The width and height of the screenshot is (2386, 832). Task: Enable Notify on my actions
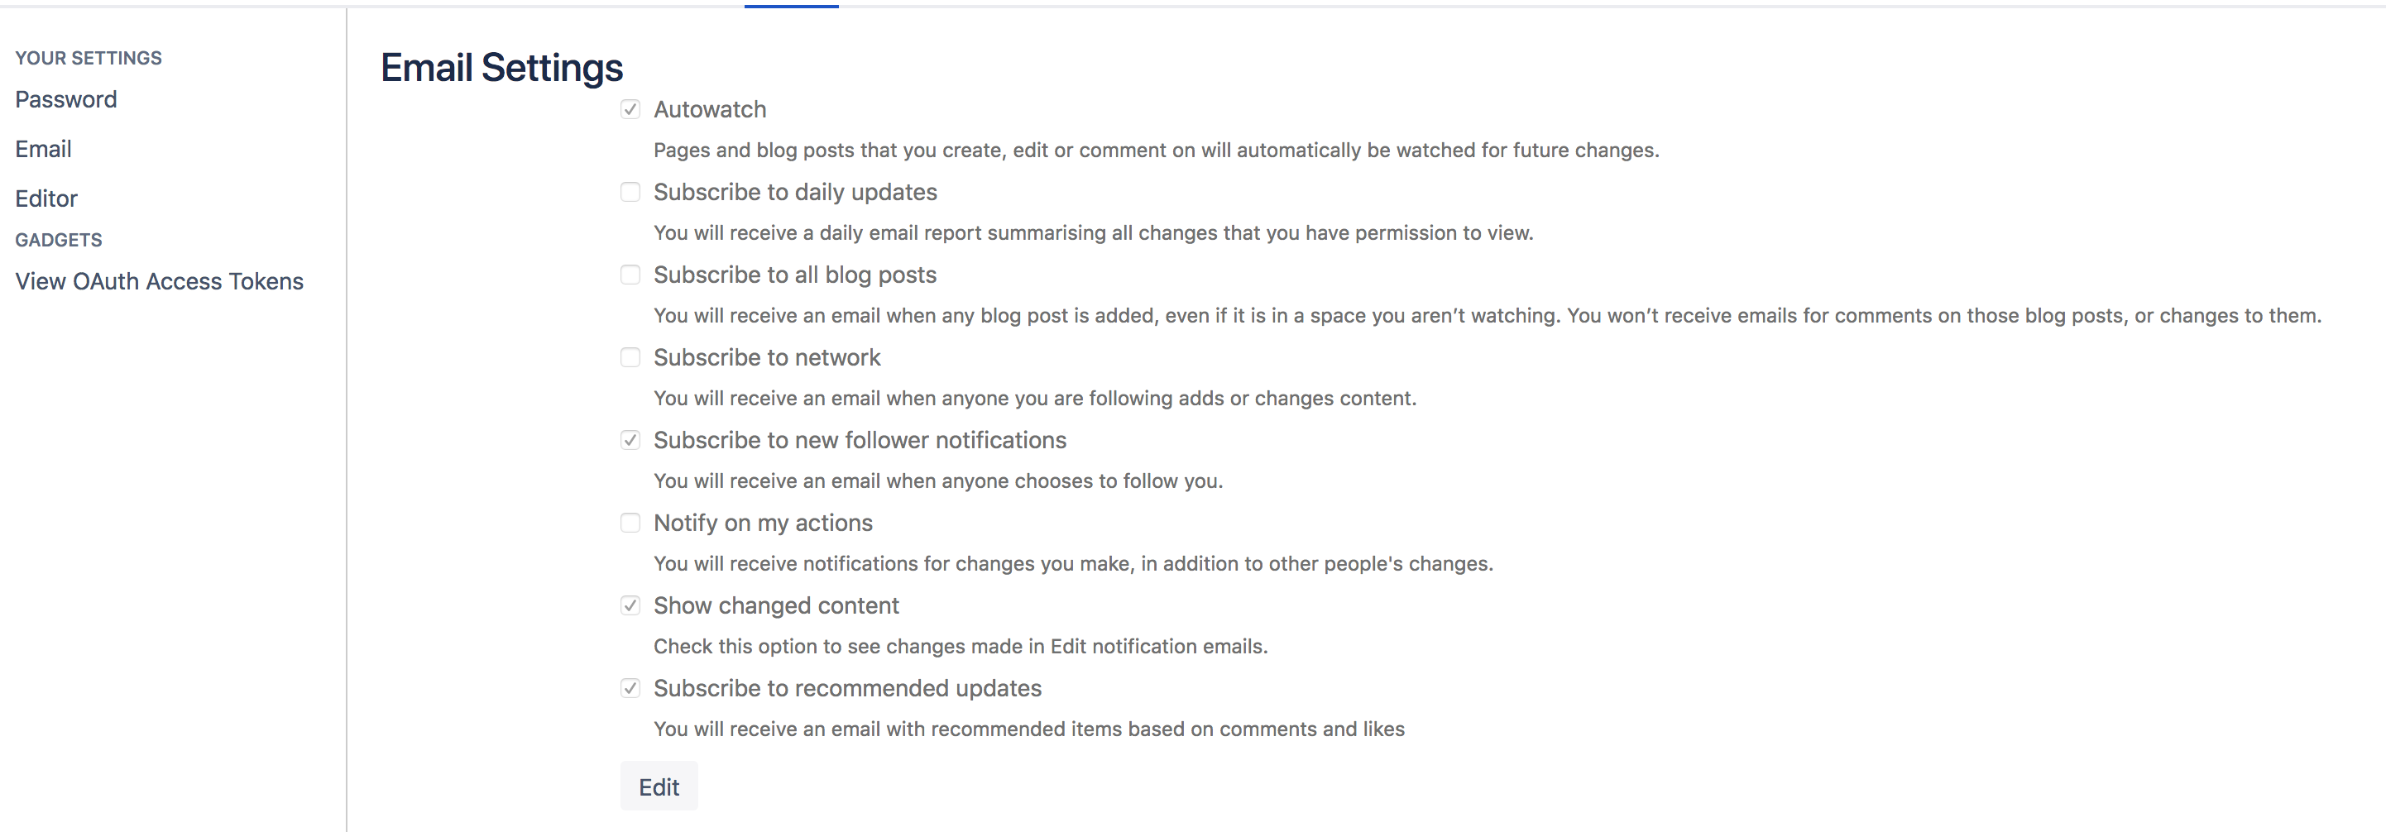point(630,523)
